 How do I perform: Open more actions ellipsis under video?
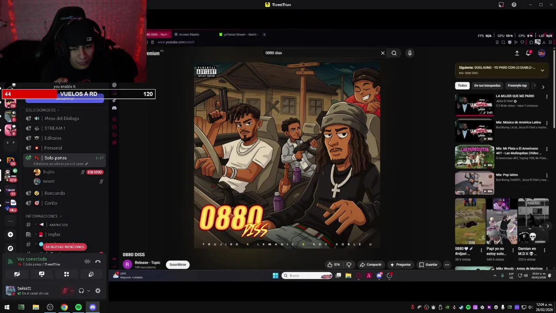[x=447, y=265]
